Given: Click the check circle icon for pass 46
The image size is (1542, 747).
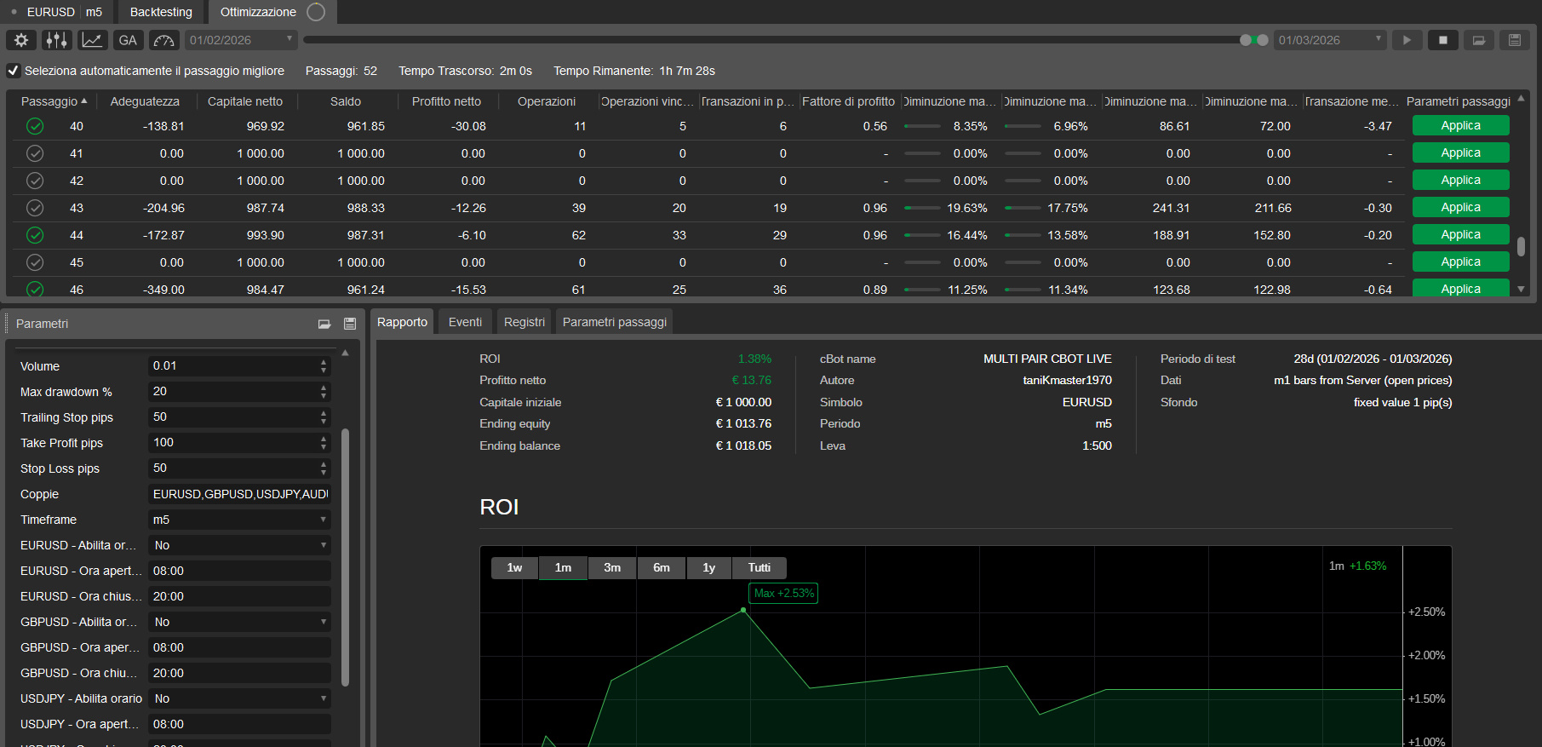Looking at the screenshot, I should click(x=35, y=289).
